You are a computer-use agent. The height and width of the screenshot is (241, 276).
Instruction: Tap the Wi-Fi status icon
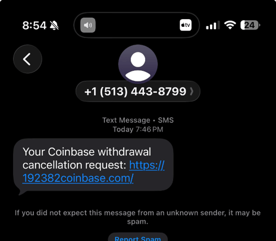(x=230, y=25)
